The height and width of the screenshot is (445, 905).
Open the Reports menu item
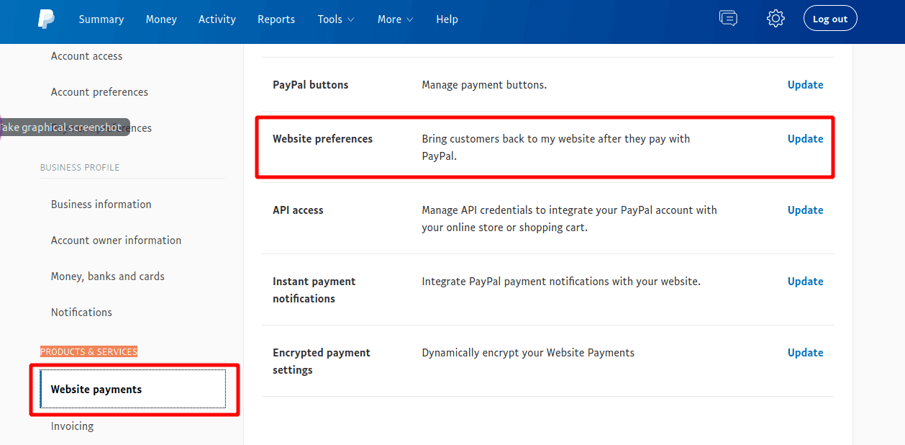pos(276,19)
